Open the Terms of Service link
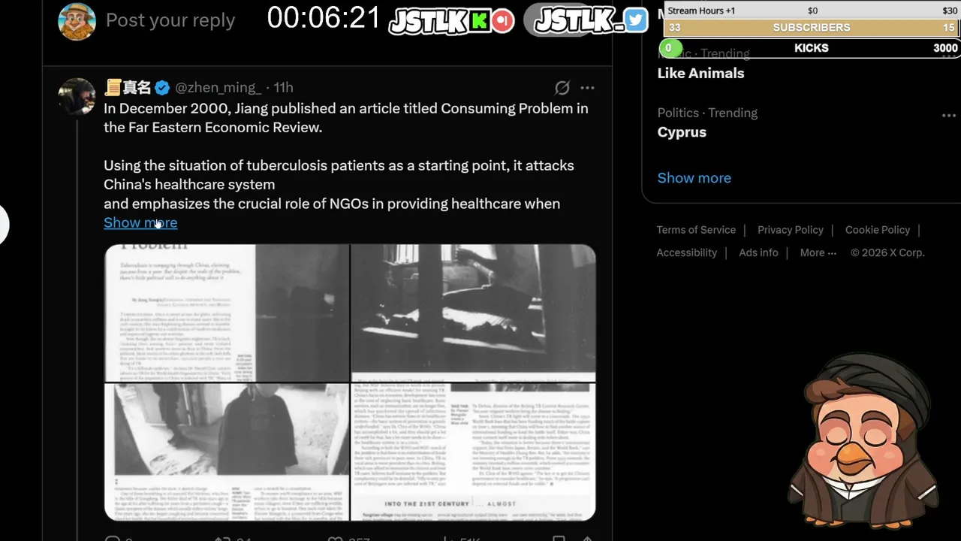961x541 pixels. pyautogui.click(x=696, y=230)
